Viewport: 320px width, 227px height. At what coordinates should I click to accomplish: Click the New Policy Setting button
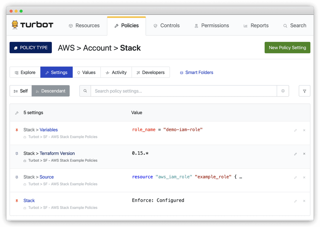[x=287, y=47]
